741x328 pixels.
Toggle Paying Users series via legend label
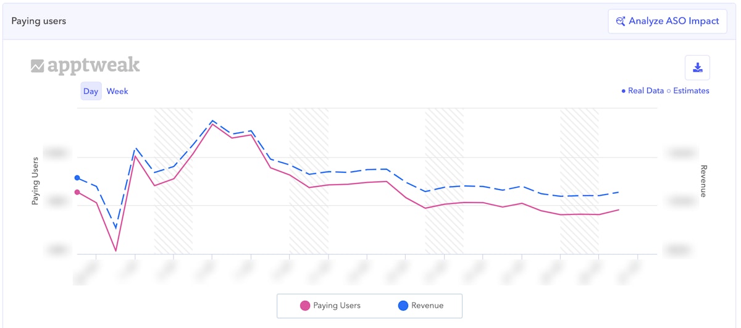337,305
